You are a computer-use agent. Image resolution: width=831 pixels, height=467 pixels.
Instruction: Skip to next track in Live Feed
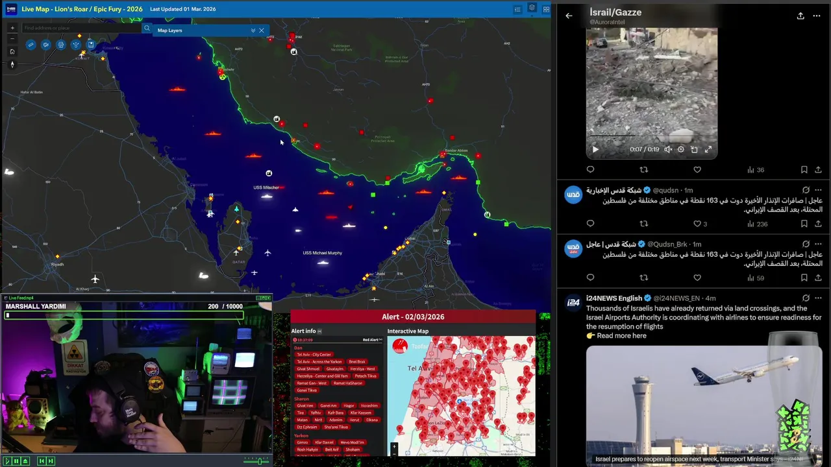coord(51,461)
